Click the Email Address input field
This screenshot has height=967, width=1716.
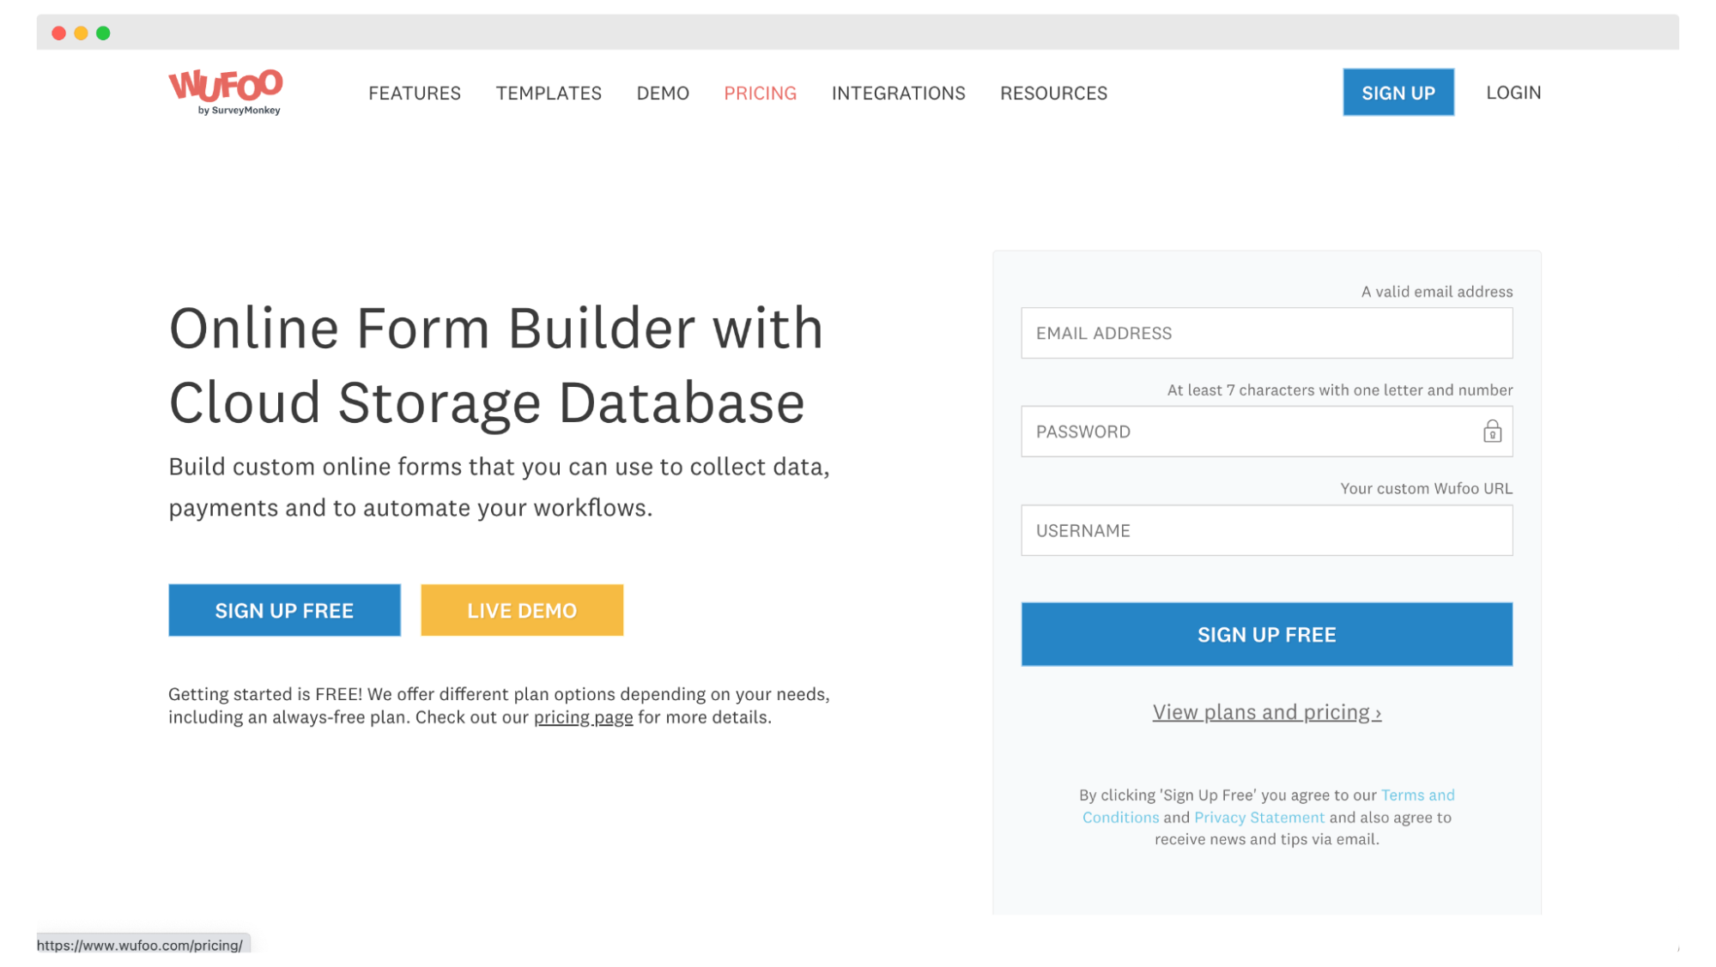click(1267, 333)
